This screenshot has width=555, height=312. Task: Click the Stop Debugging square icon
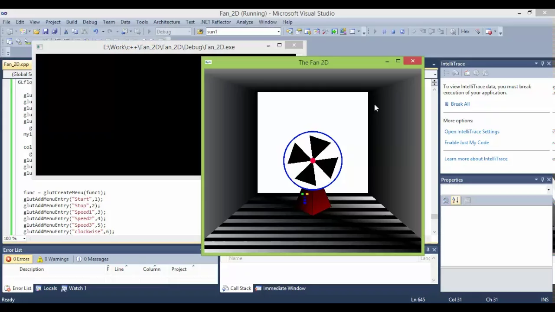point(393,32)
